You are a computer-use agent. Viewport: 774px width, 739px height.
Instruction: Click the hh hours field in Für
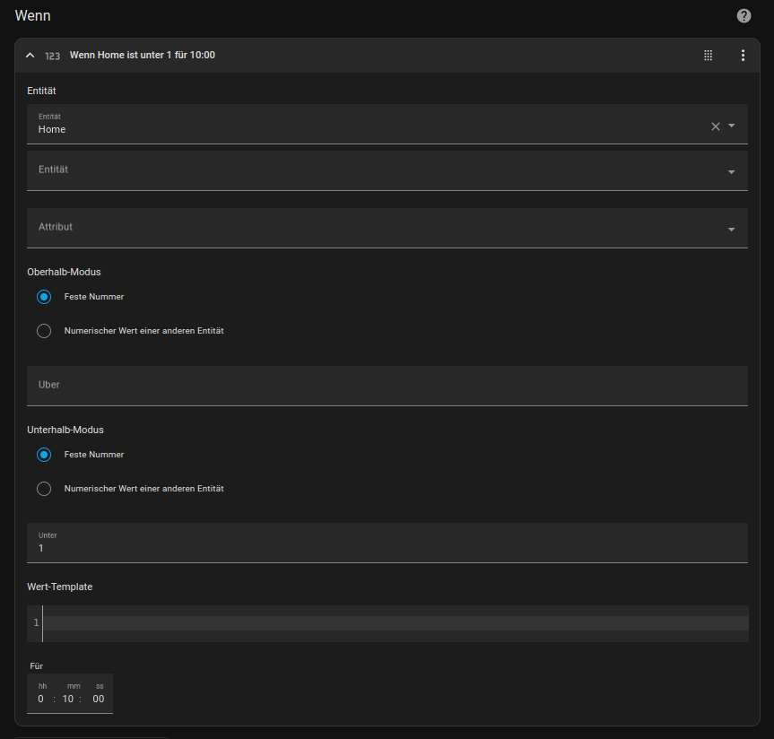pyautogui.click(x=41, y=699)
